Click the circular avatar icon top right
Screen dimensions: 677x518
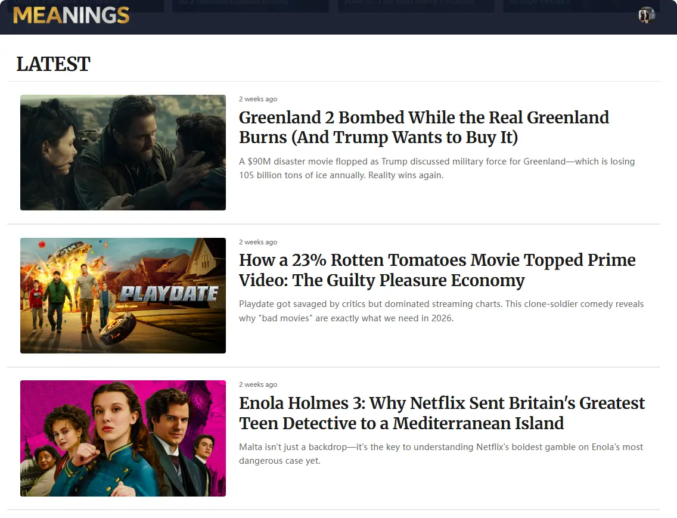click(646, 15)
